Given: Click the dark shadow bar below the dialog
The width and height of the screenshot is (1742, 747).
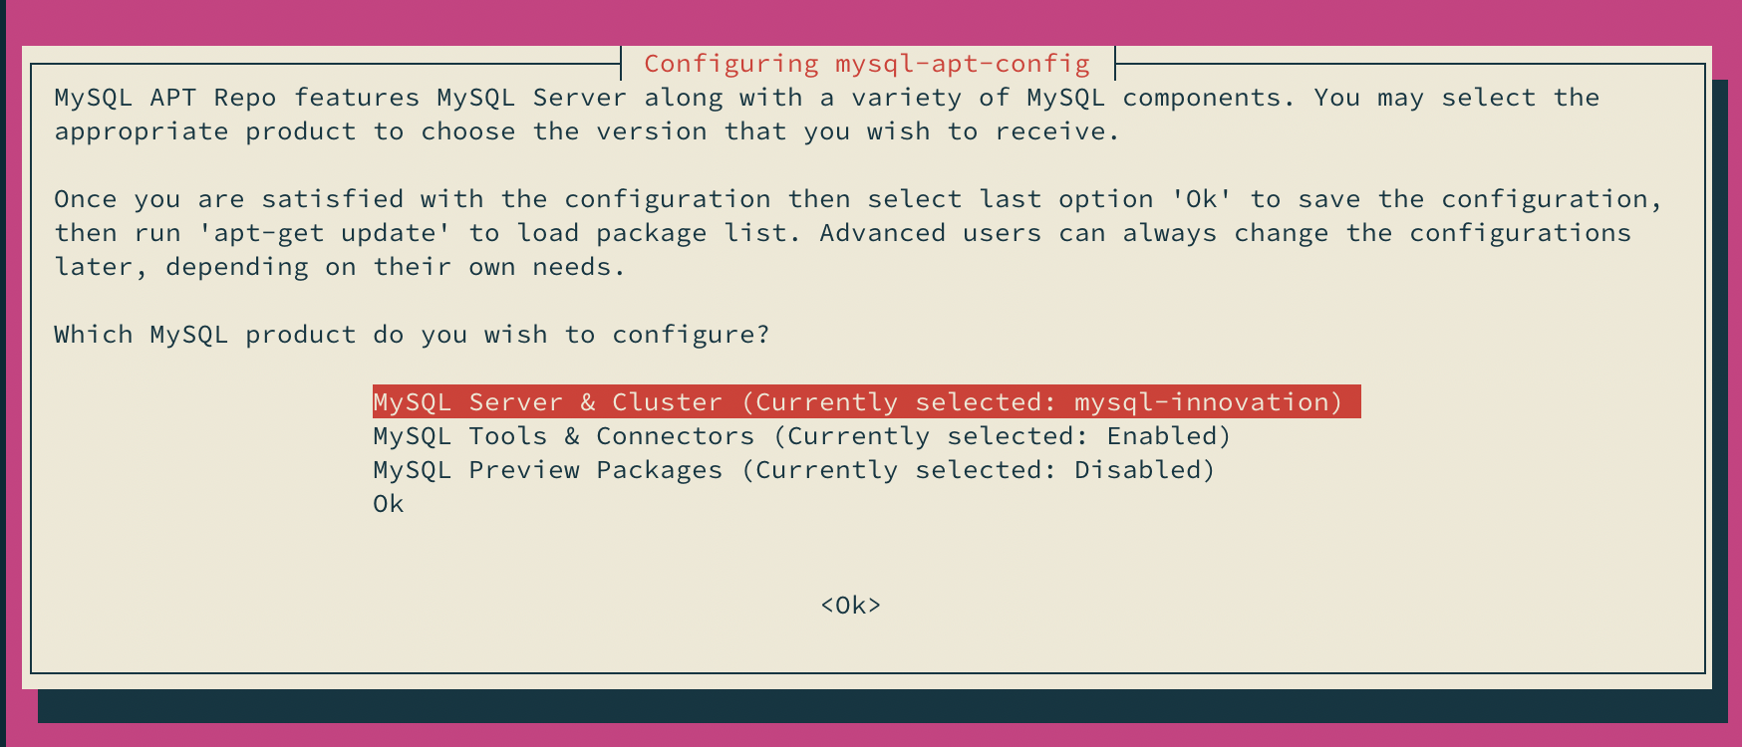Looking at the screenshot, I should click(x=883, y=706).
